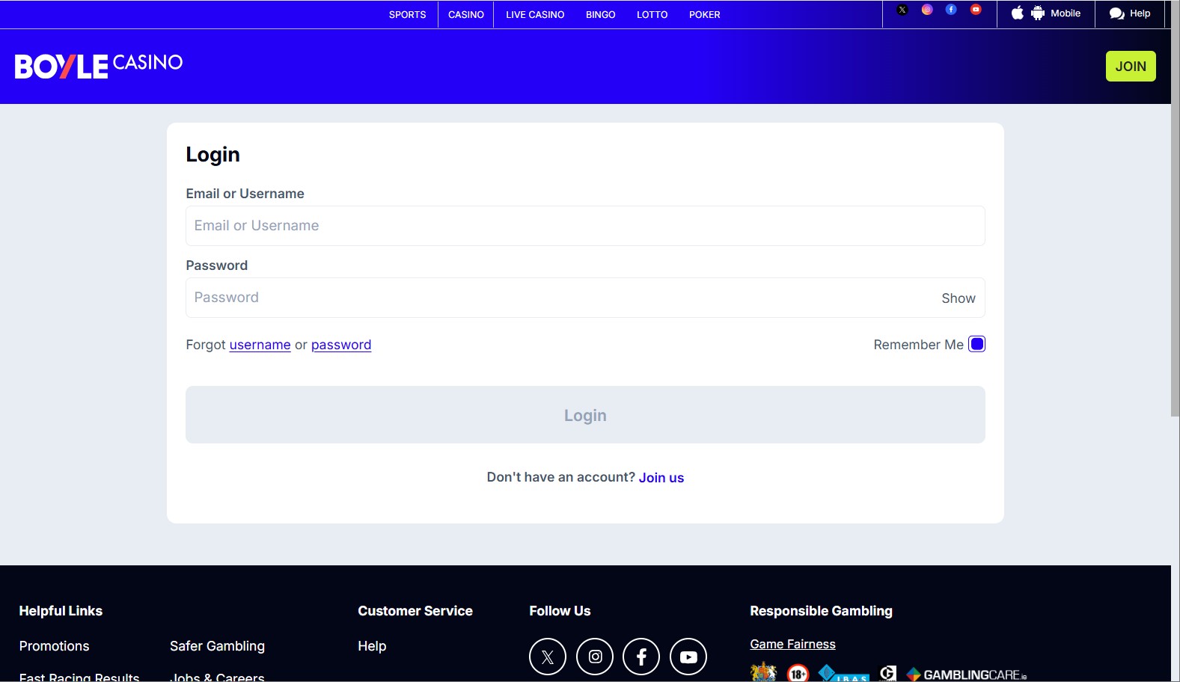
Task: Click the forgot password link
Action: (341, 345)
